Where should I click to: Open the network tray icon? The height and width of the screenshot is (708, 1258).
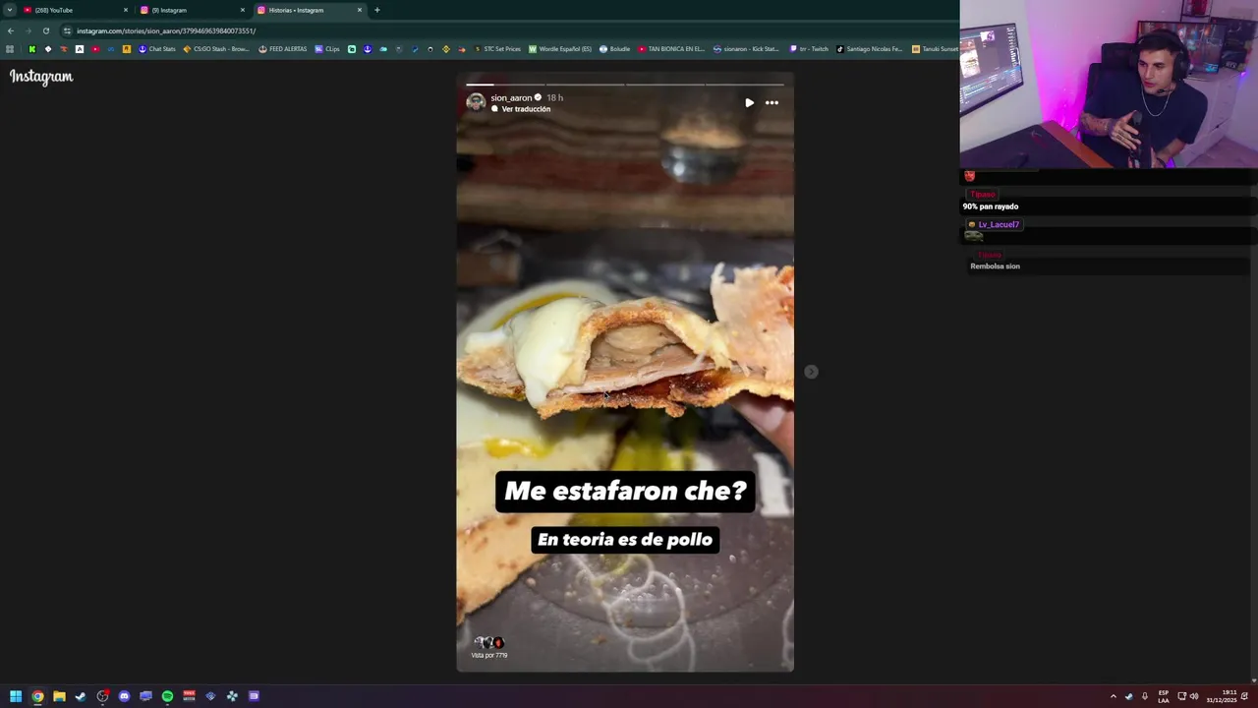click(1182, 696)
